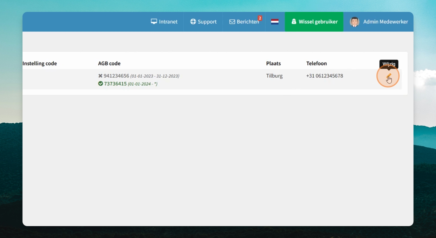The image size is (436, 238).
Task: Click the green check icon beside 73736415
Action: coord(101,84)
